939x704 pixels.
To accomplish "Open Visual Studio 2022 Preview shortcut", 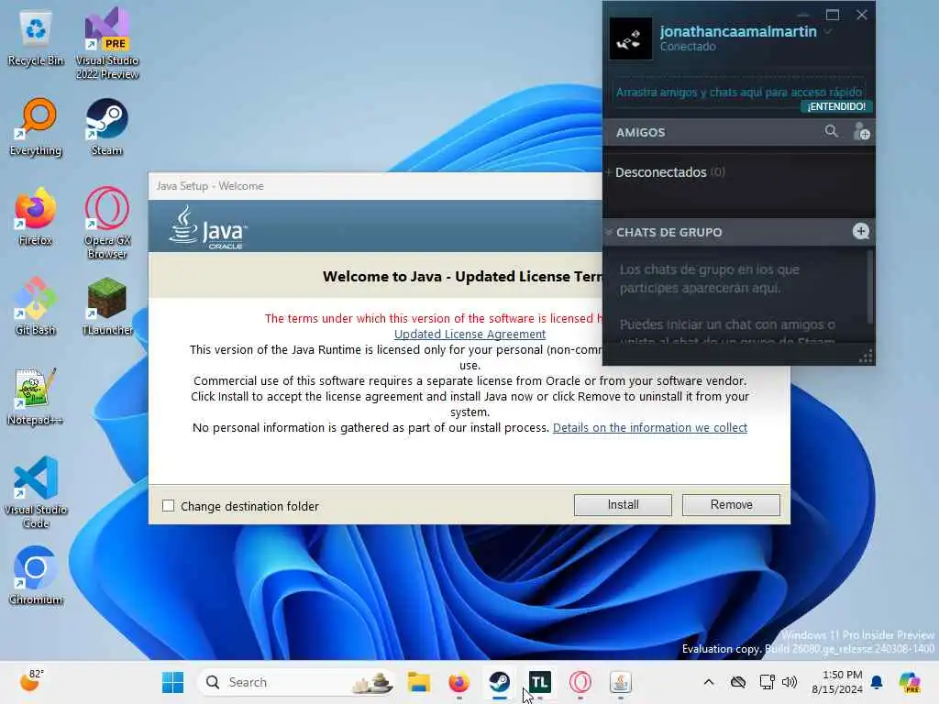I will pyautogui.click(x=106, y=43).
